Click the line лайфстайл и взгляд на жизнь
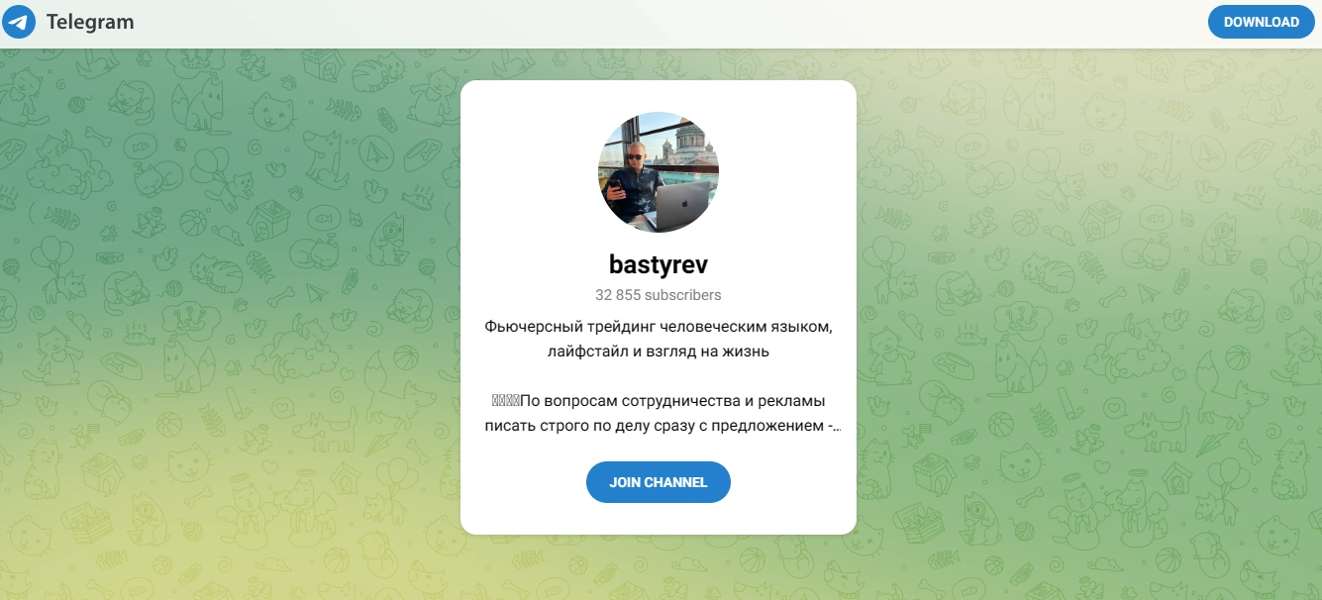Screen dimensions: 1322x600 pos(659,351)
